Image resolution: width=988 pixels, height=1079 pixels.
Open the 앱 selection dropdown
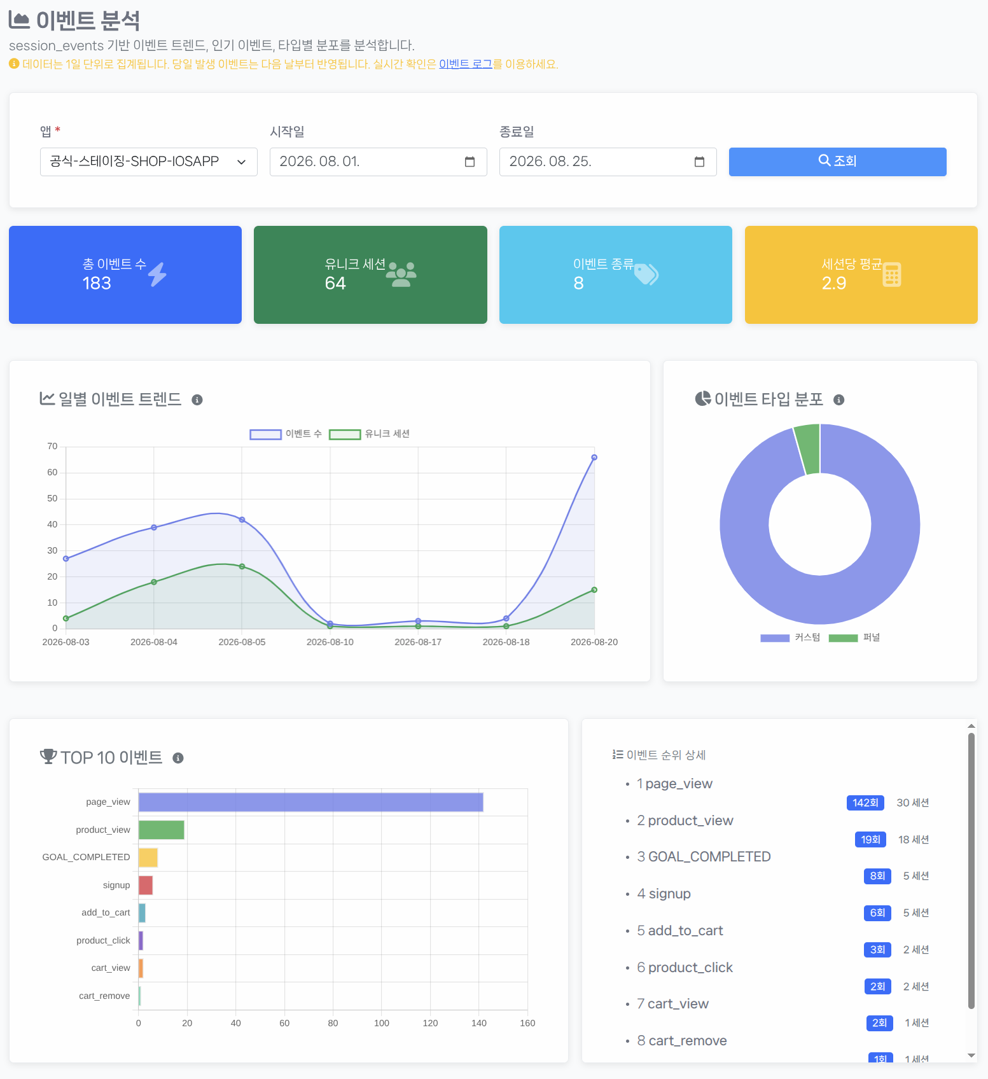click(149, 162)
